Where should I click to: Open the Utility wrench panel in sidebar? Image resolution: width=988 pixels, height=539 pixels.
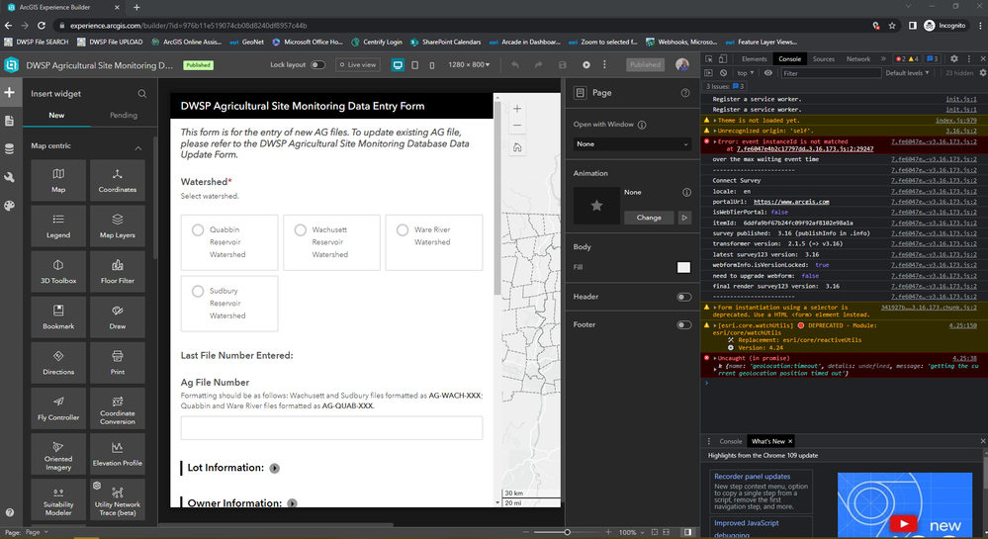(x=10, y=177)
